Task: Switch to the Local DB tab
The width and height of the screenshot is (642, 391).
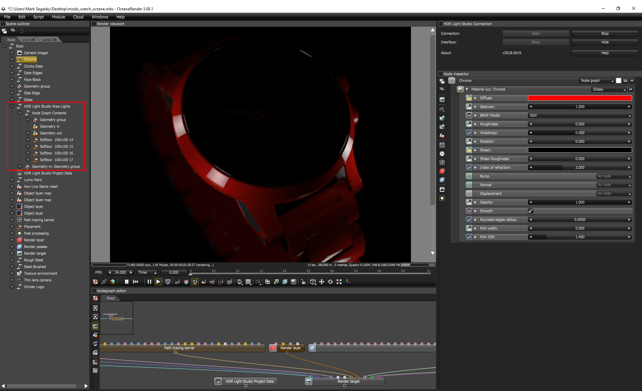Action: [x=49, y=40]
